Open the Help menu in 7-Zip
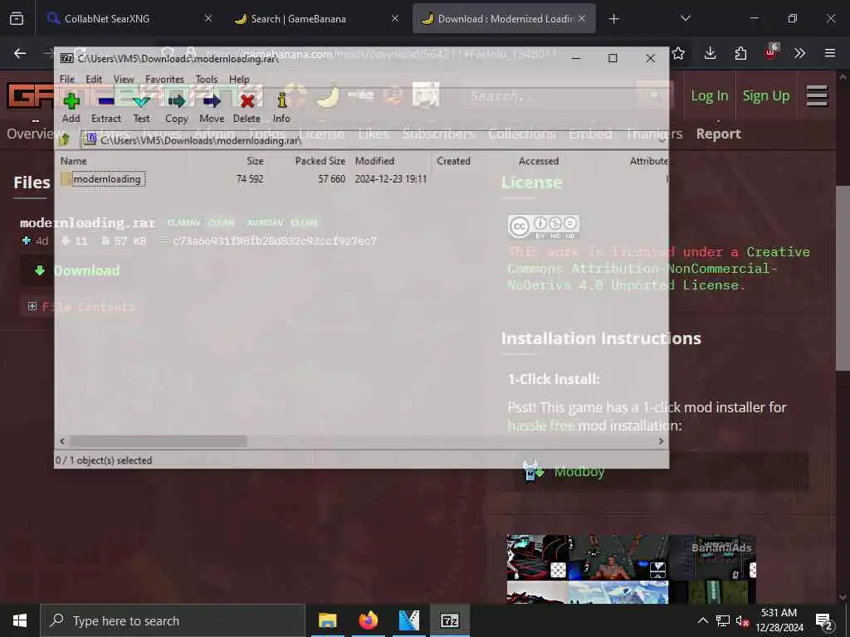This screenshot has height=637, width=850. [x=239, y=79]
